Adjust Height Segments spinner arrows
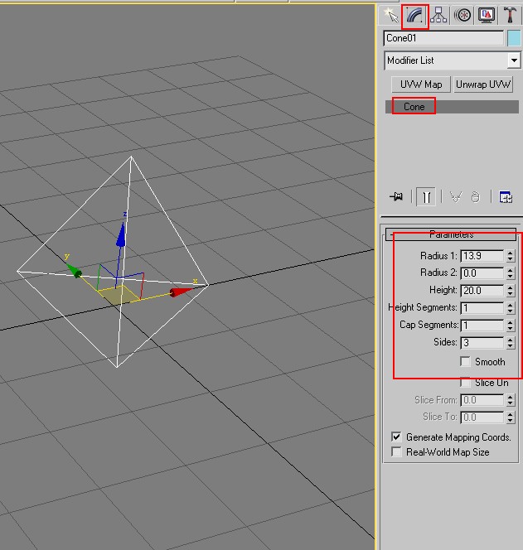 click(511, 307)
